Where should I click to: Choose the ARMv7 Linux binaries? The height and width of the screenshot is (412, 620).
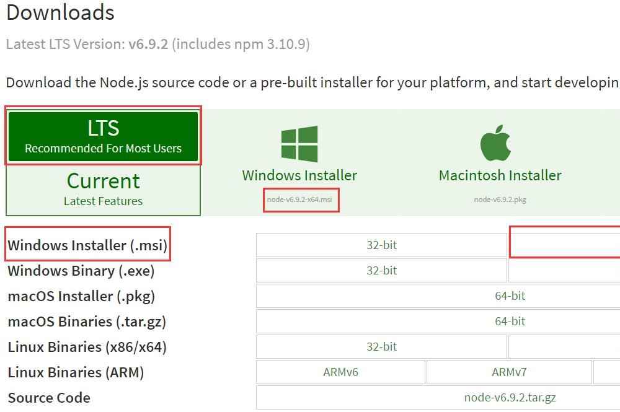tap(509, 372)
